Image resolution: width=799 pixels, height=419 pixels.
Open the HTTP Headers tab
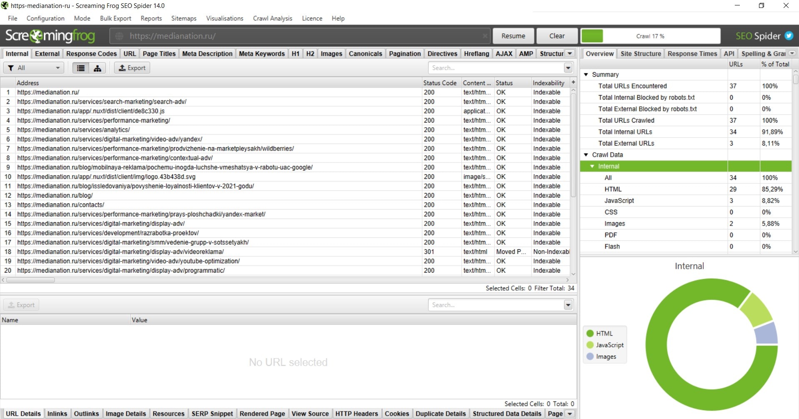pos(357,414)
